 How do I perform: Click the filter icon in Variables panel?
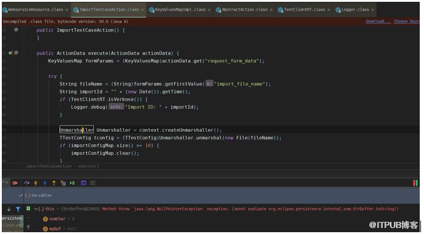[18, 209]
